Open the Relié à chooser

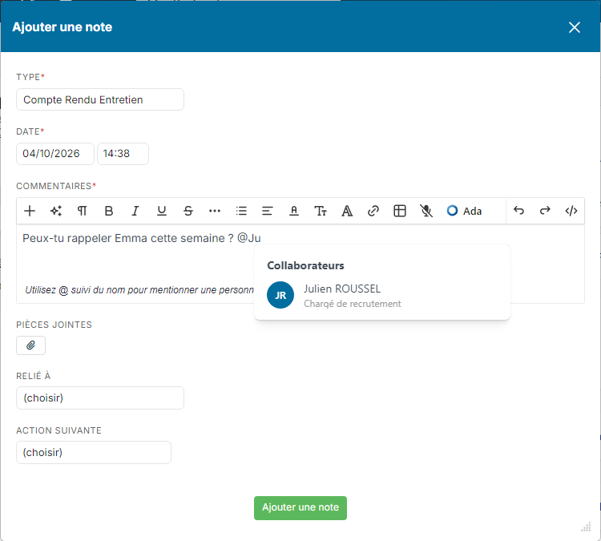(100, 398)
